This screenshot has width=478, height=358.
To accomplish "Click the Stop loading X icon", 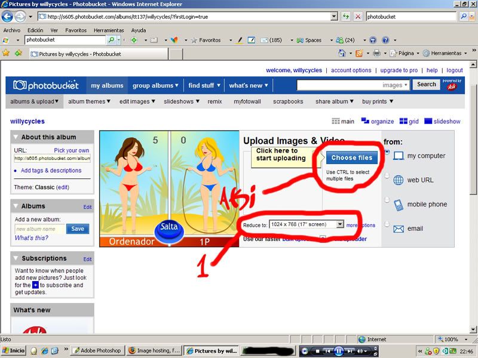I will tap(358, 17).
